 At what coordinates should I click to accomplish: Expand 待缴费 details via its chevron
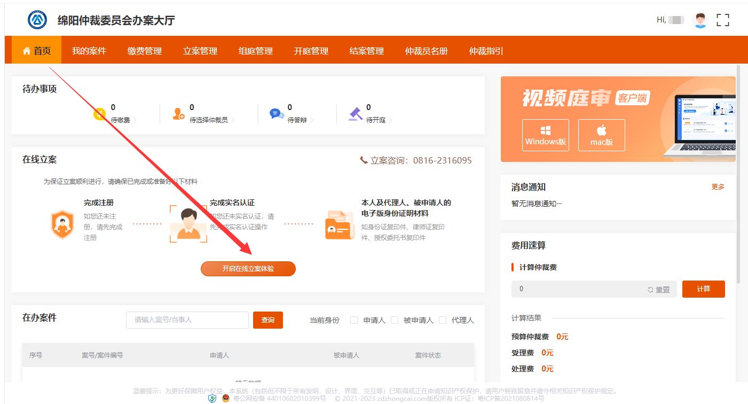pyautogui.click(x=134, y=120)
